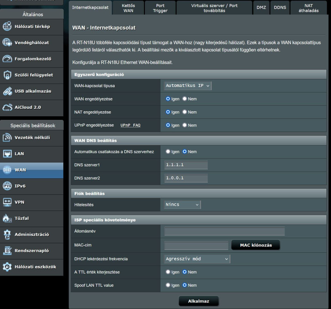Switch to the Kettős WAN tab

128,8
